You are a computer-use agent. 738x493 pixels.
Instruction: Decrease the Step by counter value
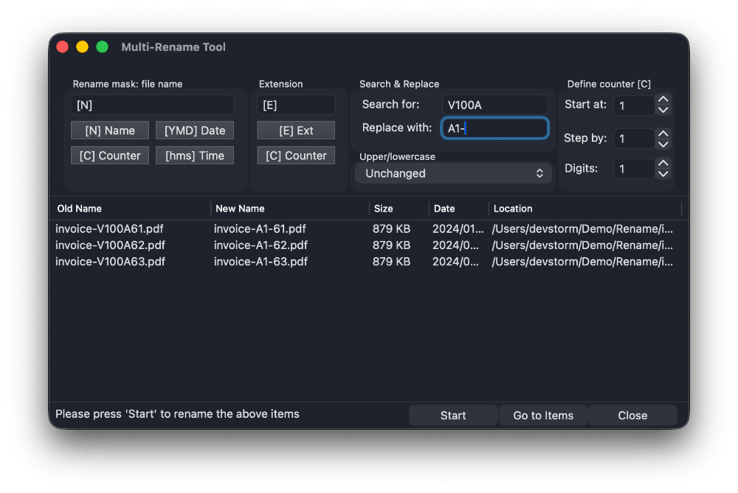click(x=661, y=142)
